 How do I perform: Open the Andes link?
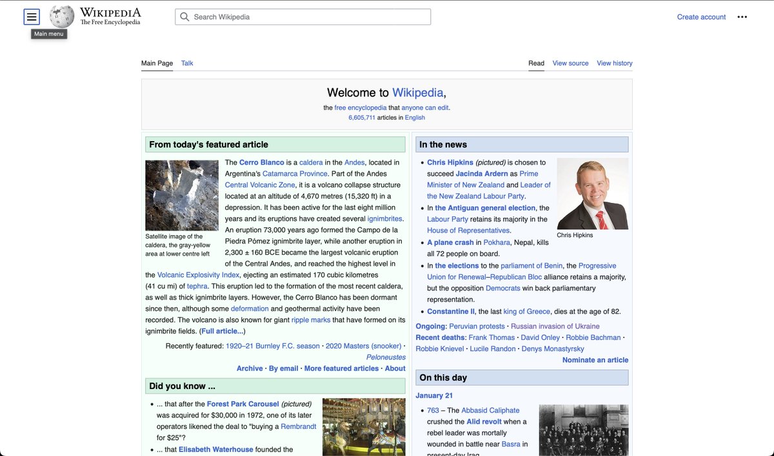355,162
